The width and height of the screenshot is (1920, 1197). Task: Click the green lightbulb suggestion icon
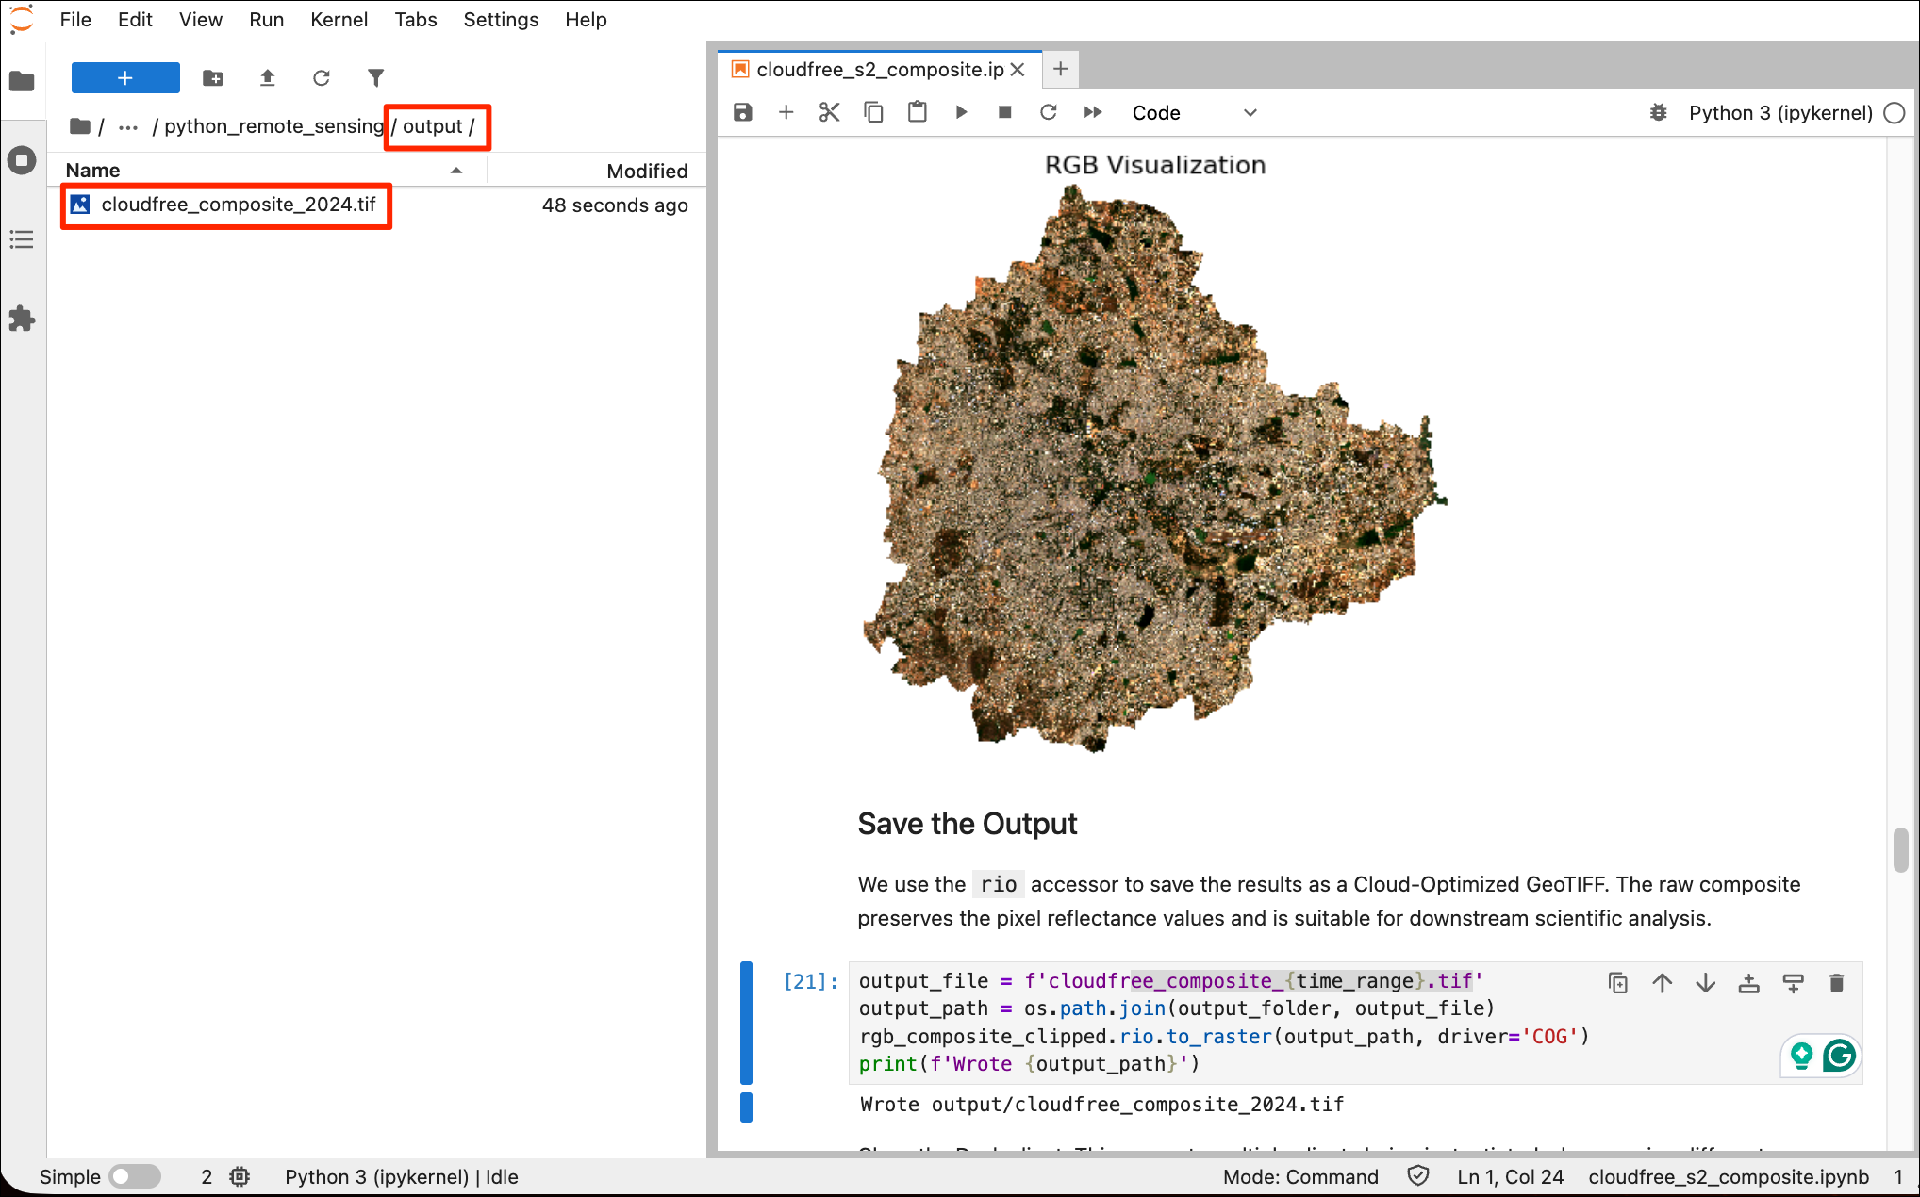click(x=1801, y=1056)
